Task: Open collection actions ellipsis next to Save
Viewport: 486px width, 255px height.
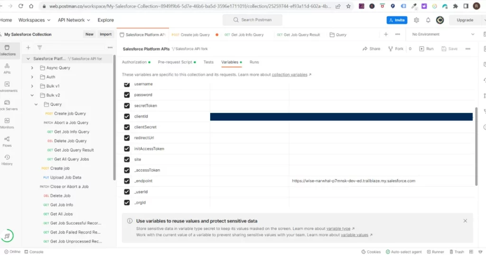Action: click(x=467, y=49)
